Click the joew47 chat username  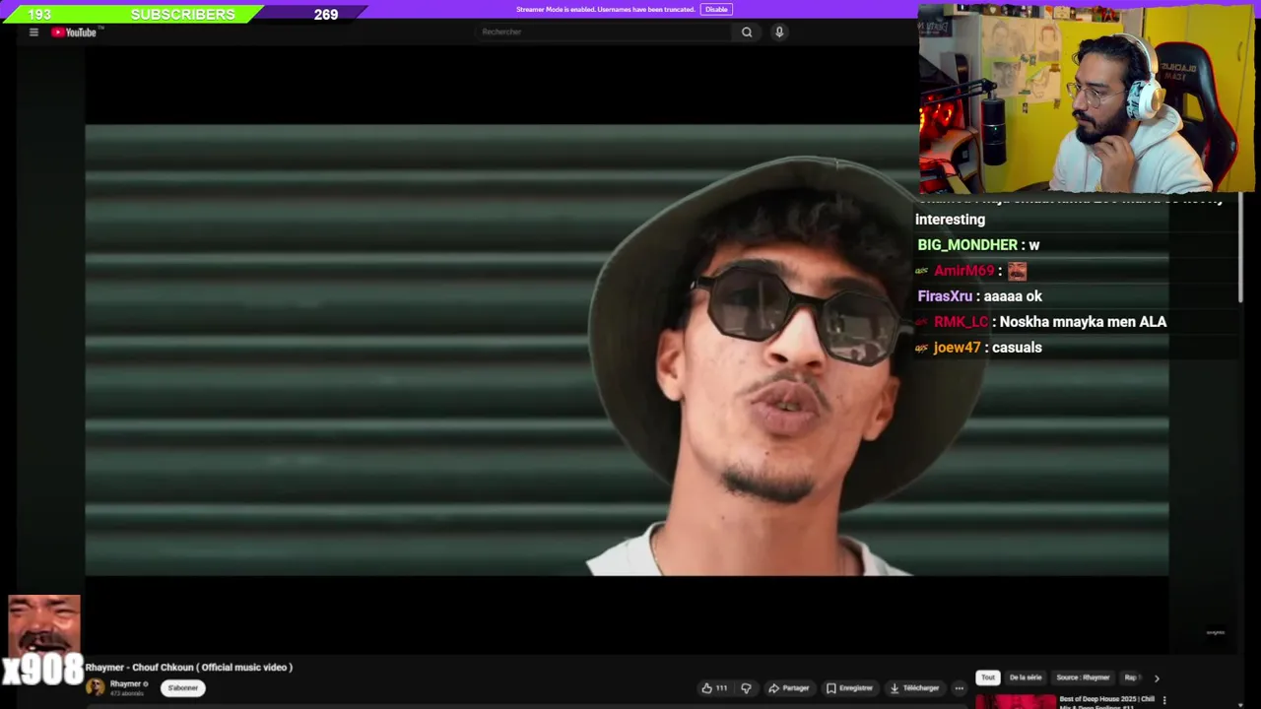pyautogui.click(x=957, y=348)
